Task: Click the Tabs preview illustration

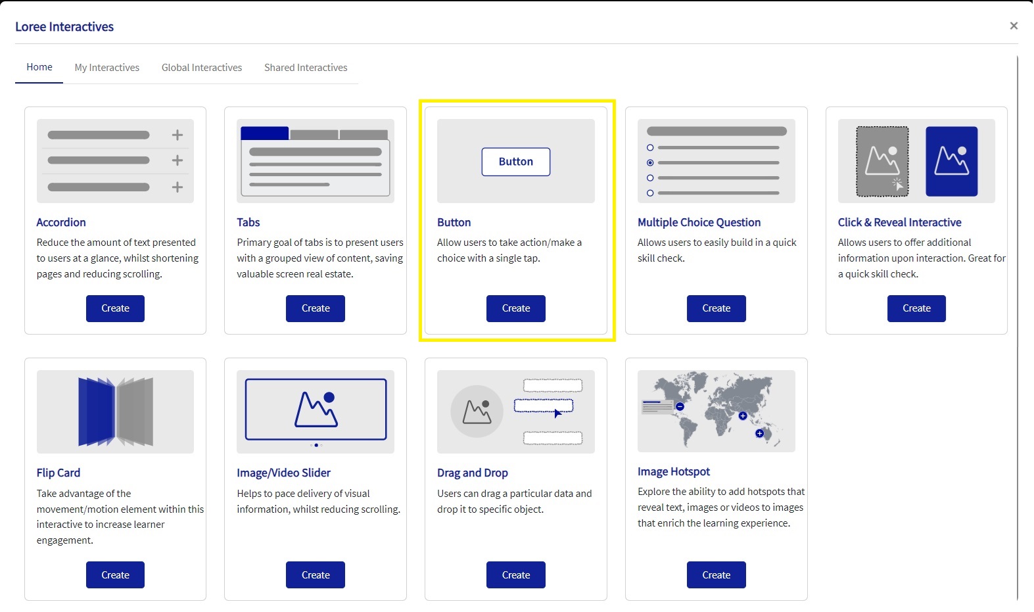Action: [x=316, y=160]
